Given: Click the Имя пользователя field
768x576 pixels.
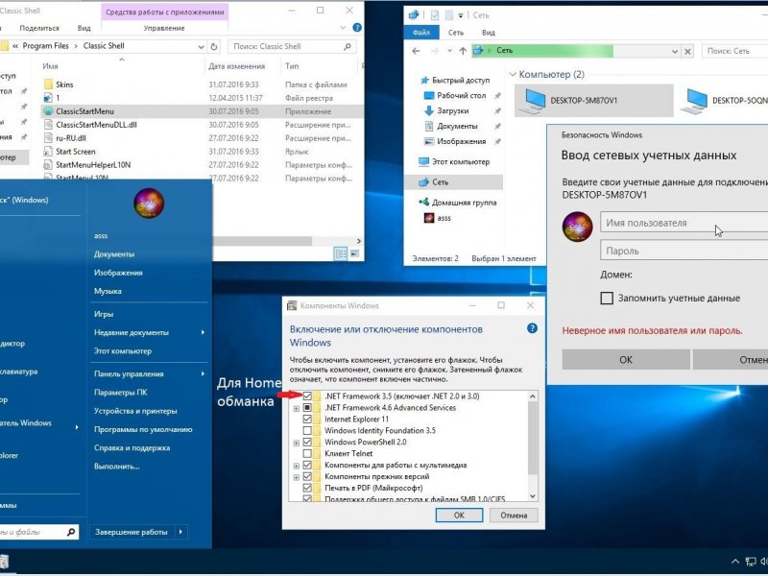Looking at the screenshot, I should click(684, 223).
